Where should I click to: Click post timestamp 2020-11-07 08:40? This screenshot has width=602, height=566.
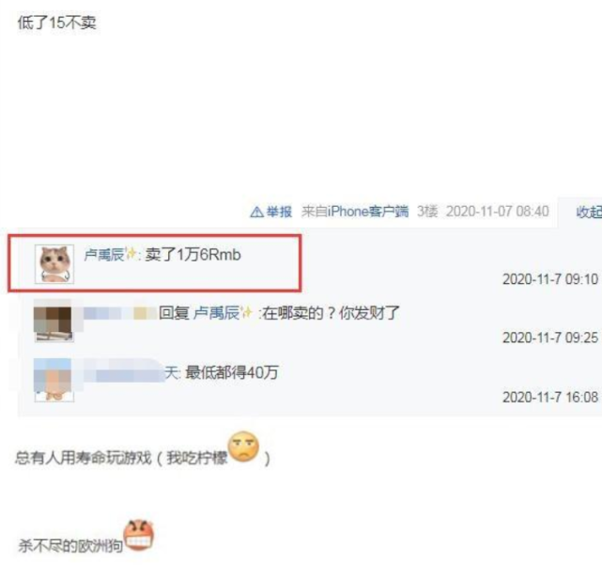[x=497, y=212]
